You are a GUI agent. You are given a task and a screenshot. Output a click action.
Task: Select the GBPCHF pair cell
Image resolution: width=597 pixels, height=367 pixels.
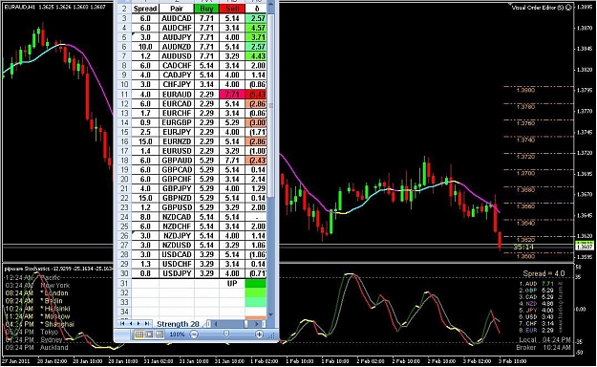click(x=177, y=179)
